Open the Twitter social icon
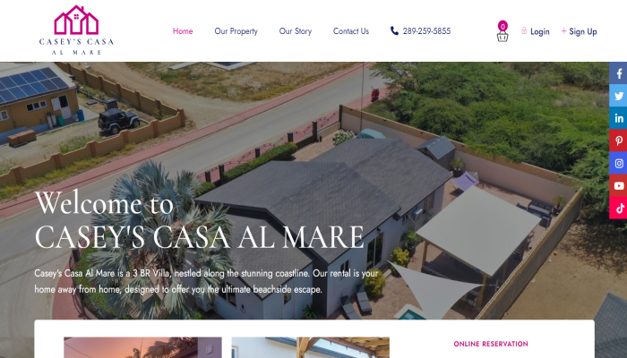627x358 pixels. coord(618,96)
